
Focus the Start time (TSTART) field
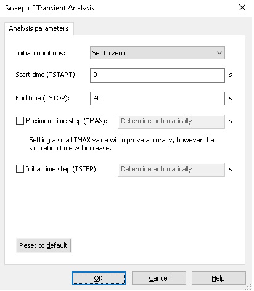pyautogui.click(x=157, y=75)
